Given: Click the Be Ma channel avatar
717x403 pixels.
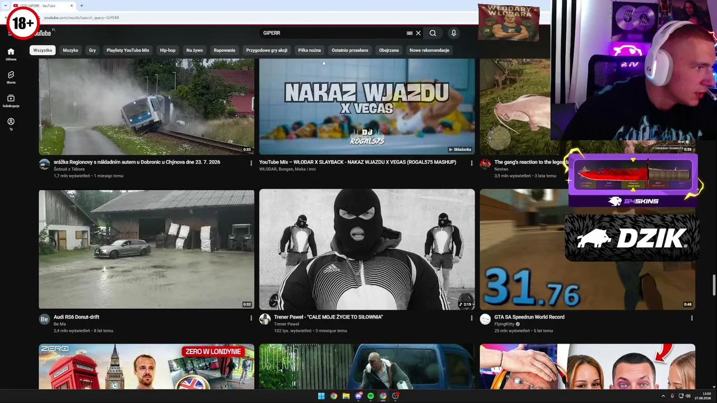Looking at the screenshot, I should pyautogui.click(x=44, y=319).
